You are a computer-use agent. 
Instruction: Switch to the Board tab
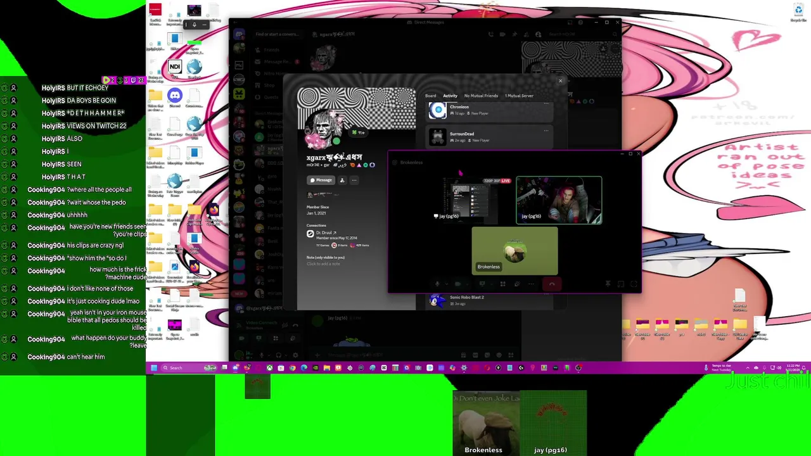(430, 96)
